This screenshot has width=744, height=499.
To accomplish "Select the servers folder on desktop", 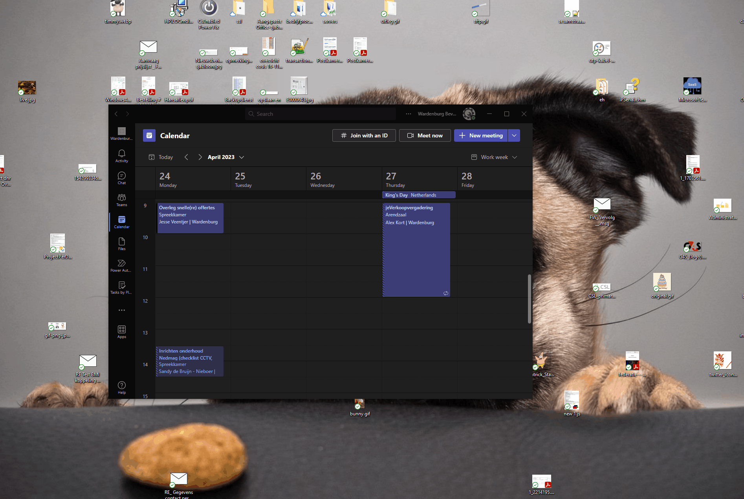I will 330,12.
